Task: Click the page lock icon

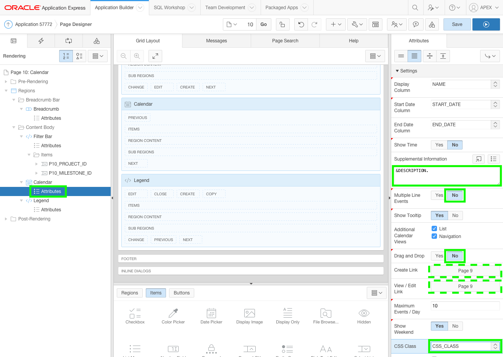Action: tap(282, 24)
